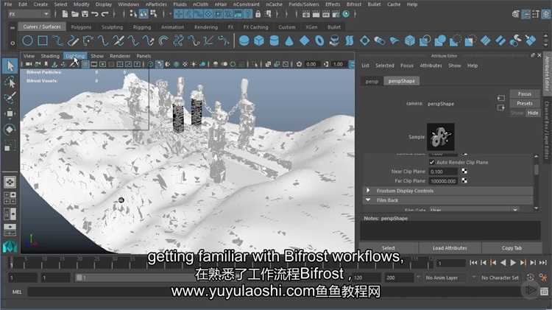This screenshot has width=552, height=310.
Task: Open shelf options menu button
Action: click(13, 43)
